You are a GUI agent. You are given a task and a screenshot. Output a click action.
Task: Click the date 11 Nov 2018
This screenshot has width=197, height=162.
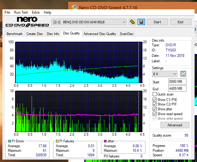[175, 56]
